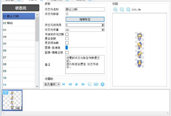Image resolution: width=171 pixels, height=116 pixels.
Task: Click the zoom in magnifier icon
Action: point(115,10)
